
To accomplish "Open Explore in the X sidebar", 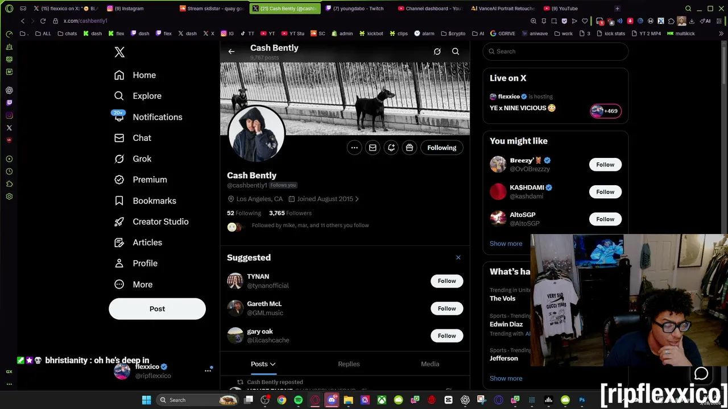I will [x=138, y=96].
